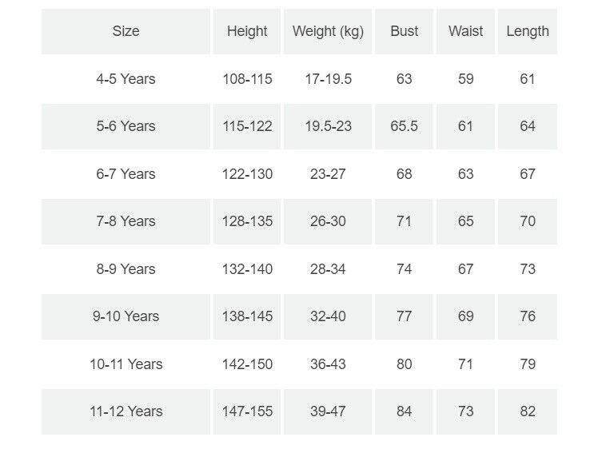Click the 39-47 weight cell
598x457 pixels.
[x=328, y=411]
